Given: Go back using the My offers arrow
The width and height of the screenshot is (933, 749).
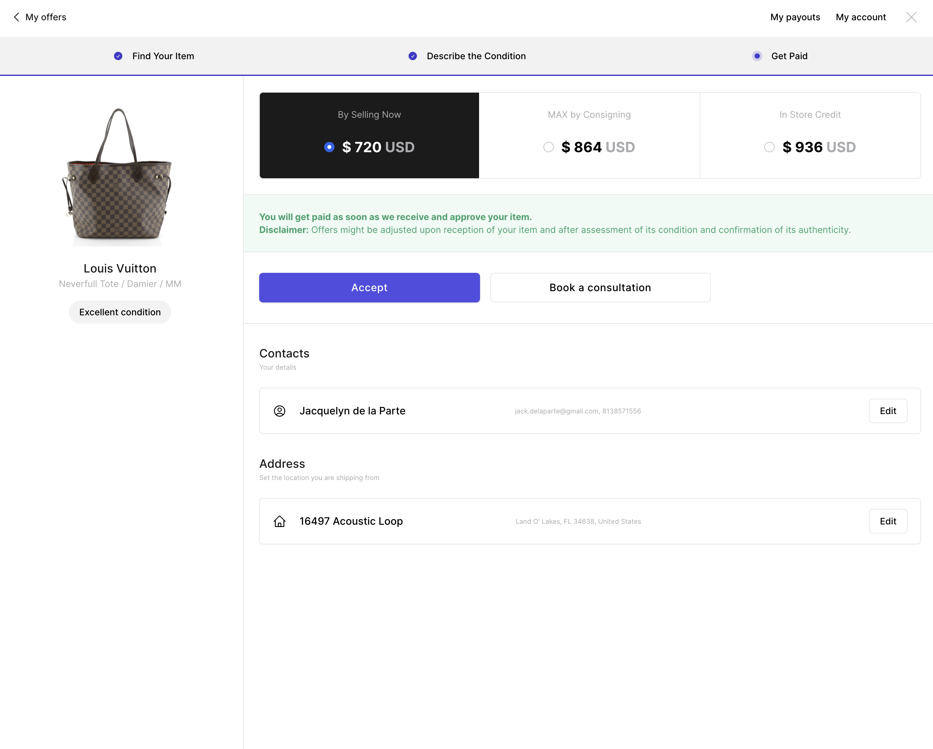Looking at the screenshot, I should [x=16, y=17].
